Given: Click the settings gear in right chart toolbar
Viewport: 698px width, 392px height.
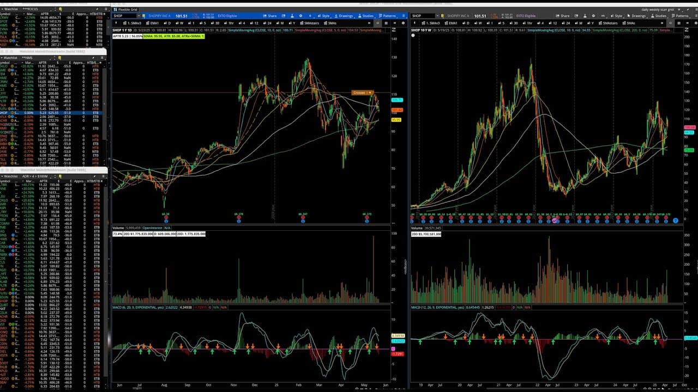Looking at the screenshot, I should point(593,16).
